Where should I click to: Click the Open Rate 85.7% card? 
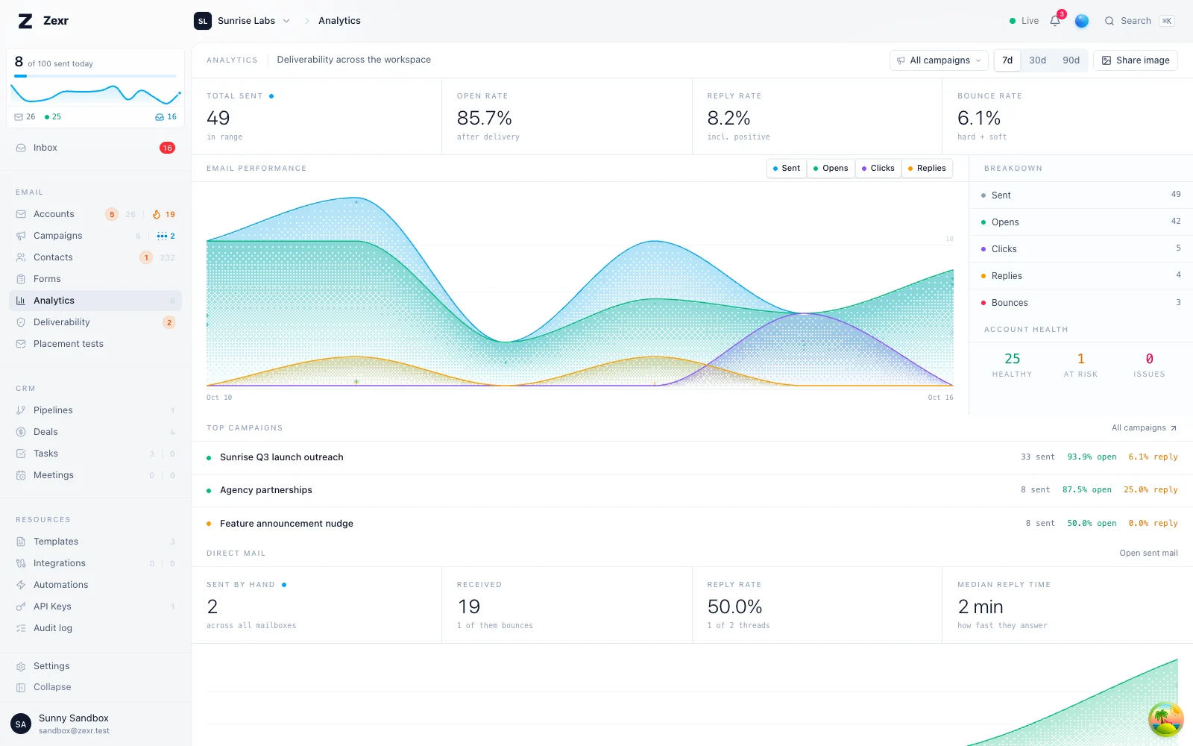coord(567,116)
